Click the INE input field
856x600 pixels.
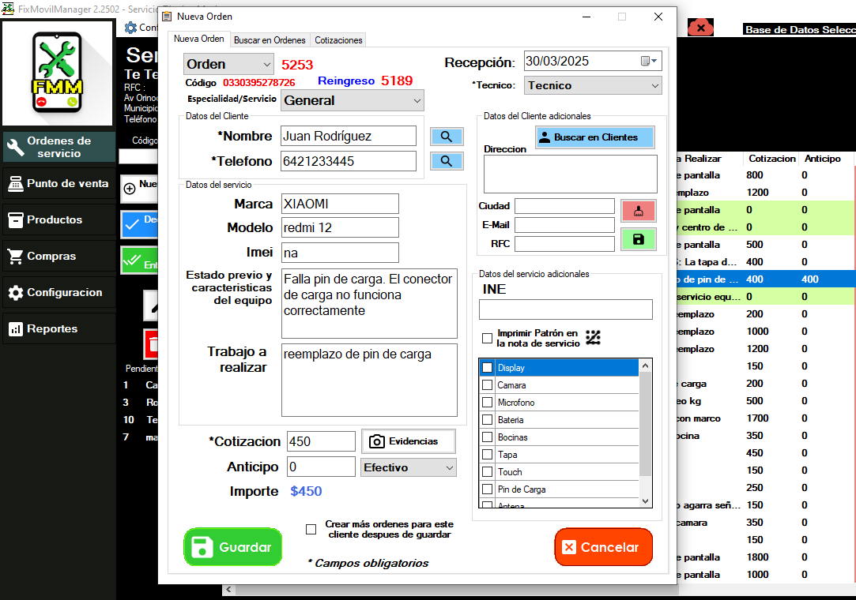click(566, 309)
